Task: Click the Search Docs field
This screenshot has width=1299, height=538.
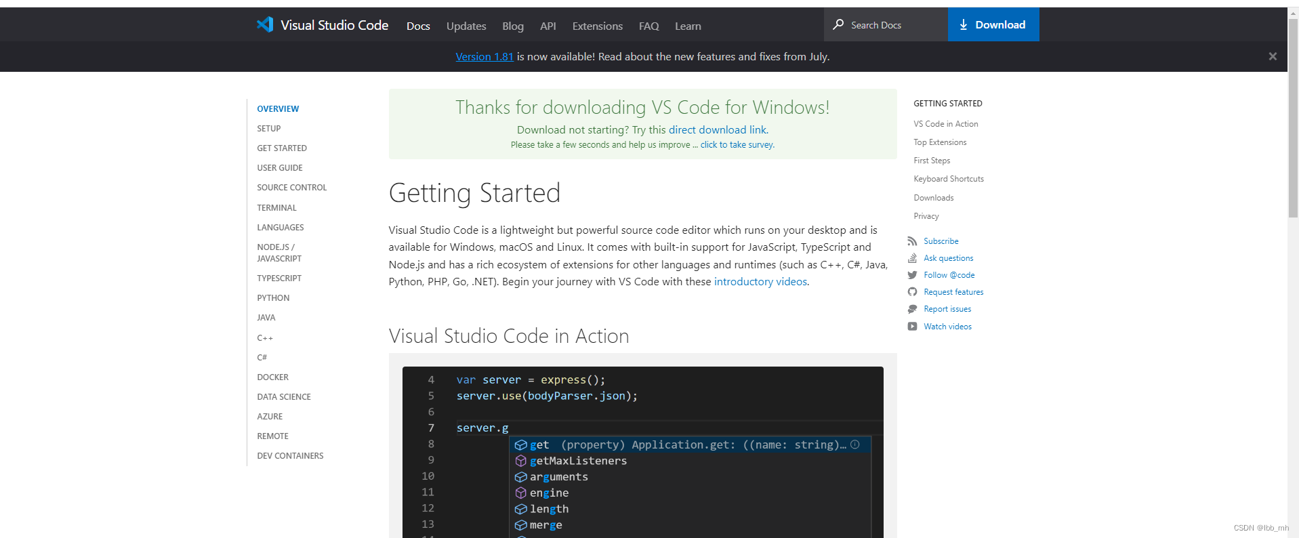Action: pyautogui.click(x=886, y=25)
